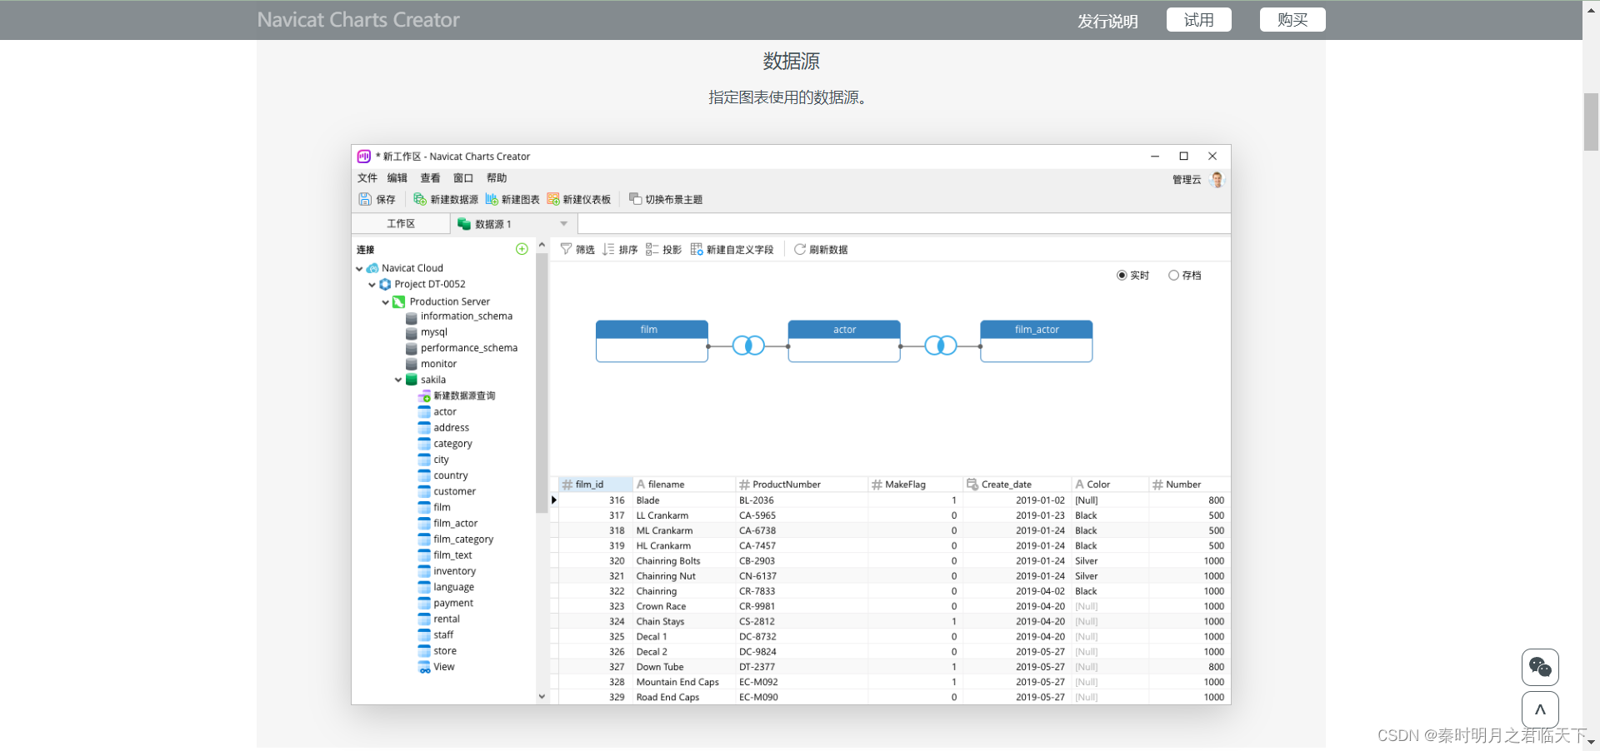Screen dimensions: 1600x751
Task: Select the film table box in diagram
Action: 652,341
